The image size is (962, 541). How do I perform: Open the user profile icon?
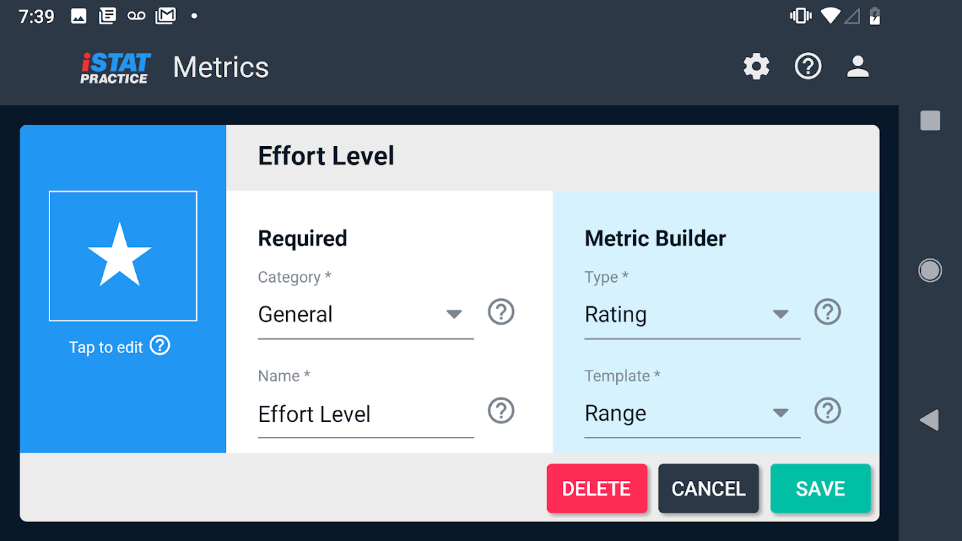[x=858, y=66]
